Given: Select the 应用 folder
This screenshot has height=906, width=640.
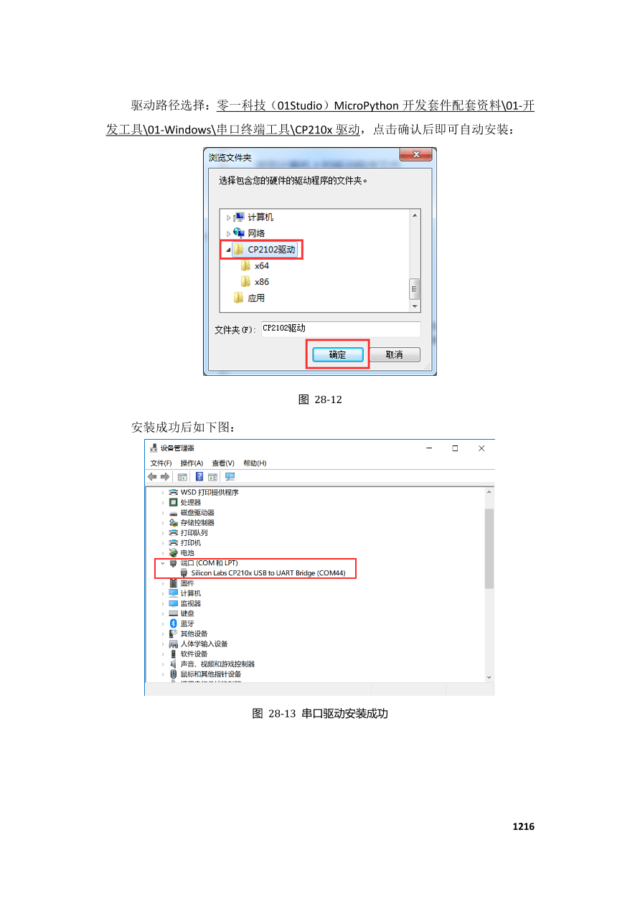Looking at the screenshot, I should (248, 298).
